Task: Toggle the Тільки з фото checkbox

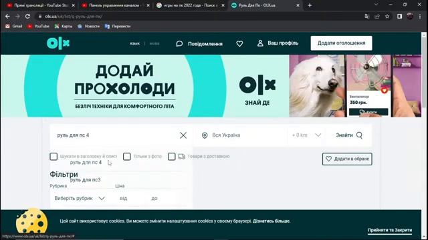Action: pos(127,157)
